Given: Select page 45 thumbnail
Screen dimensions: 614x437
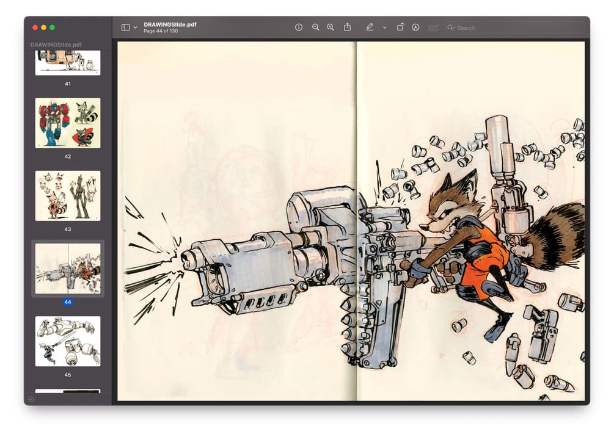Looking at the screenshot, I should pyautogui.click(x=68, y=341).
